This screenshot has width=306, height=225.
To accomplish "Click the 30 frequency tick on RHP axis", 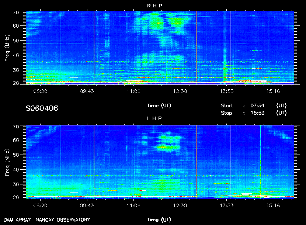I will click(16, 70).
